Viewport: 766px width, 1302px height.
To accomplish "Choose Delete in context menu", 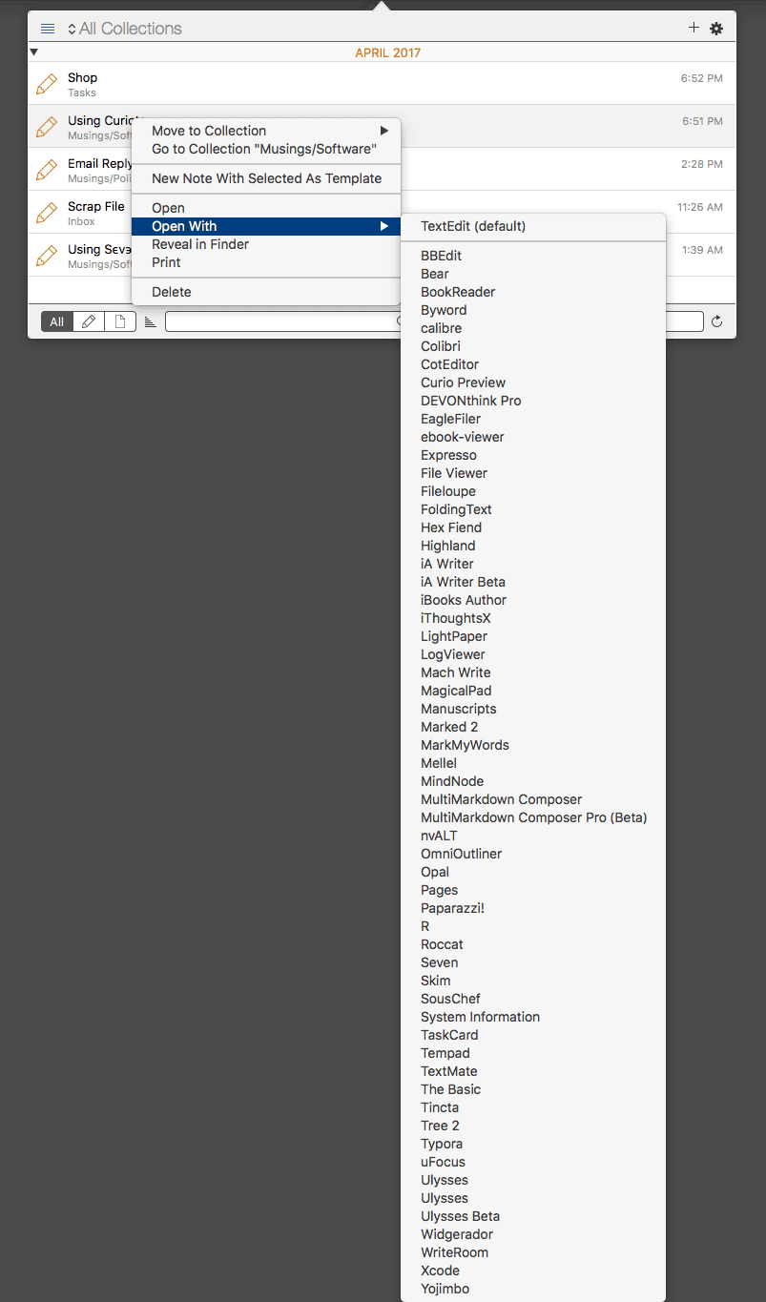I will click(266, 292).
